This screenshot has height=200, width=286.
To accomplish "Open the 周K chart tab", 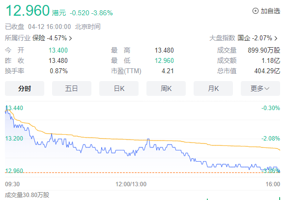I will (x=166, y=88).
